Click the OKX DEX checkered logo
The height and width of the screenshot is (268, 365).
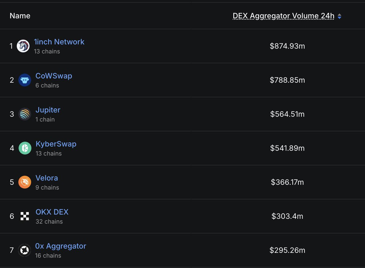[25, 216]
